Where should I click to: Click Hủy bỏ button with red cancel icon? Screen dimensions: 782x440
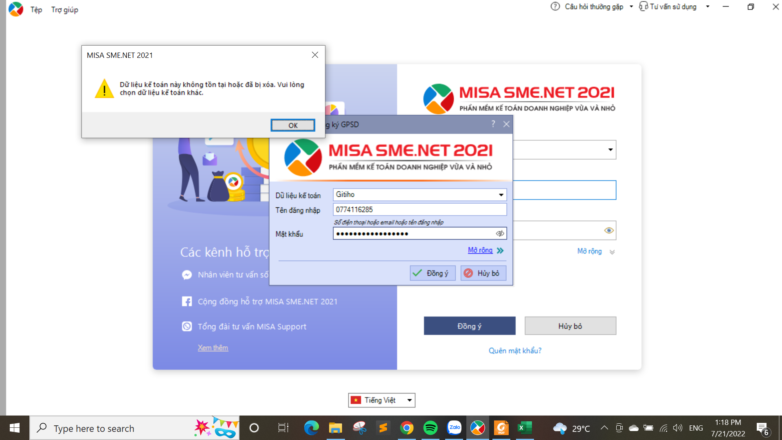pyautogui.click(x=483, y=273)
